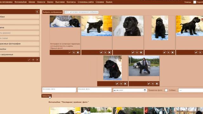203x114 pixels.
Task: Click the Выбрать изображения button
Action: 52,12
